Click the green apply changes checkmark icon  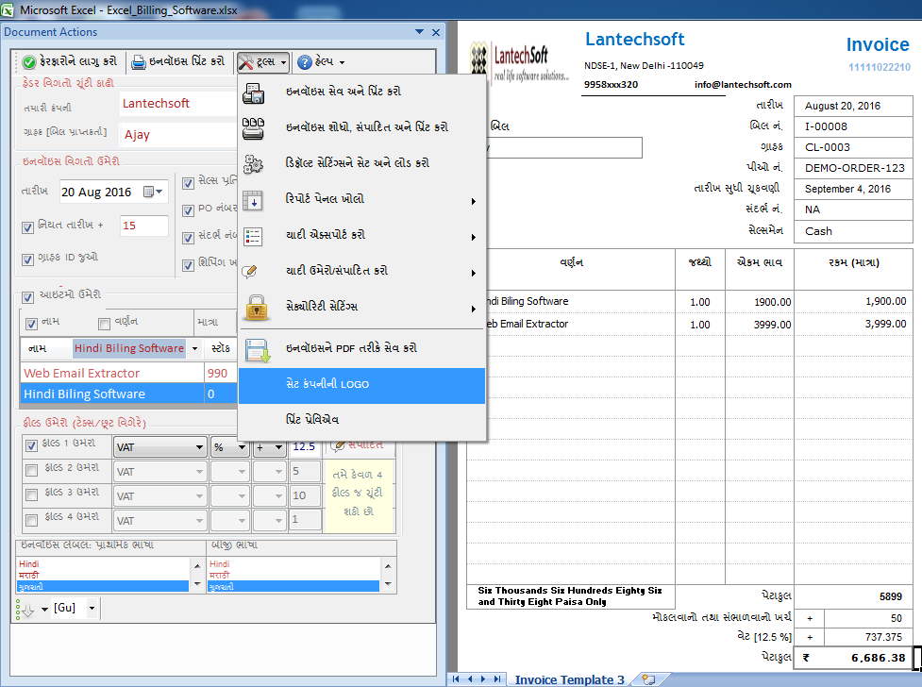coord(29,61)
